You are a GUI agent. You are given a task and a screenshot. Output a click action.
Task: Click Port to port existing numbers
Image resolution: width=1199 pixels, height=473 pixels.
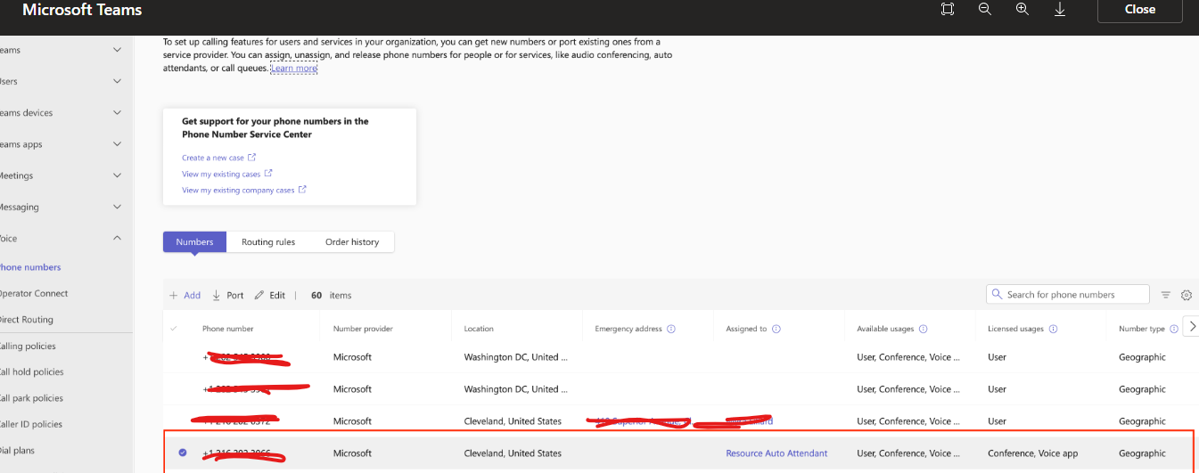coord(228,295)
